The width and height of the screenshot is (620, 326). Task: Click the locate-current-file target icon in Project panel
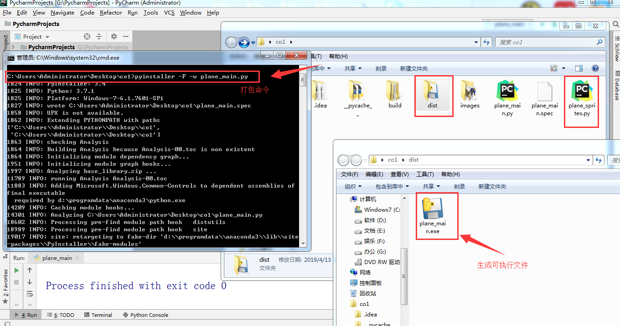click(87, 36)
